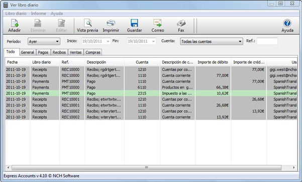Sort by the Descripción column header
The height and width of the screenshot is (182, 302).
[x=105, y=62]
